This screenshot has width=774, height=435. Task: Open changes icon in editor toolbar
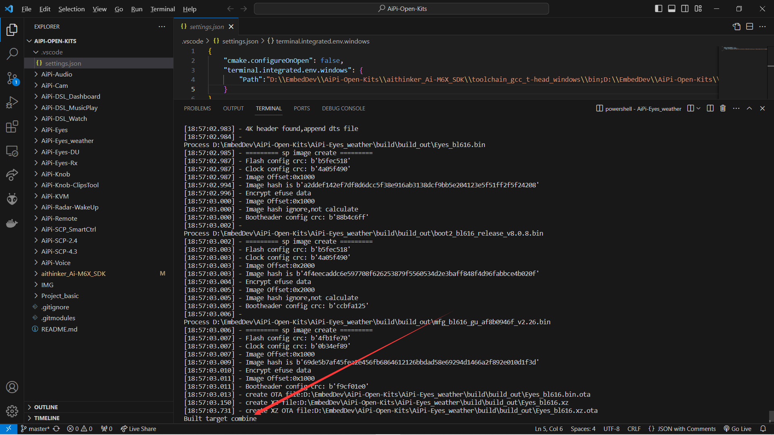[x=737, y=27]
